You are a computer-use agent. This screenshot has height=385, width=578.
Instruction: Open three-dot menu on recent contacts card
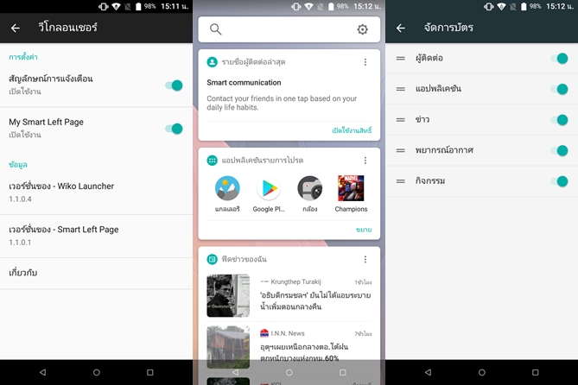coord(365,62)
